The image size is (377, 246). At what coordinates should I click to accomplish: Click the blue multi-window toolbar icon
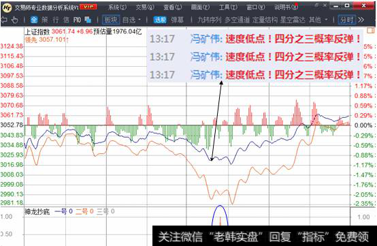(88, 20)
